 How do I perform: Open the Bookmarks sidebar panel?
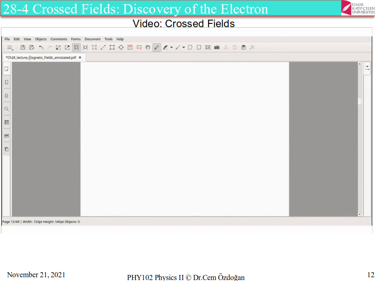coord(7,82)
